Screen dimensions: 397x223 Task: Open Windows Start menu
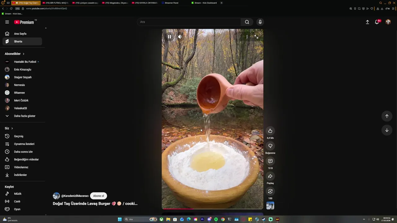coord(120,219)
